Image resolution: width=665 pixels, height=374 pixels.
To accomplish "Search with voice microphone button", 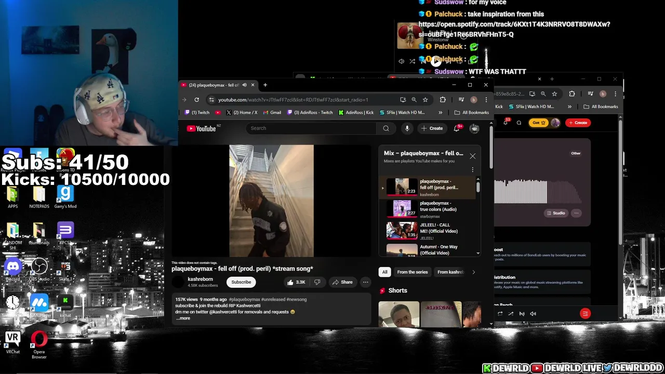I will pos(407,128).
